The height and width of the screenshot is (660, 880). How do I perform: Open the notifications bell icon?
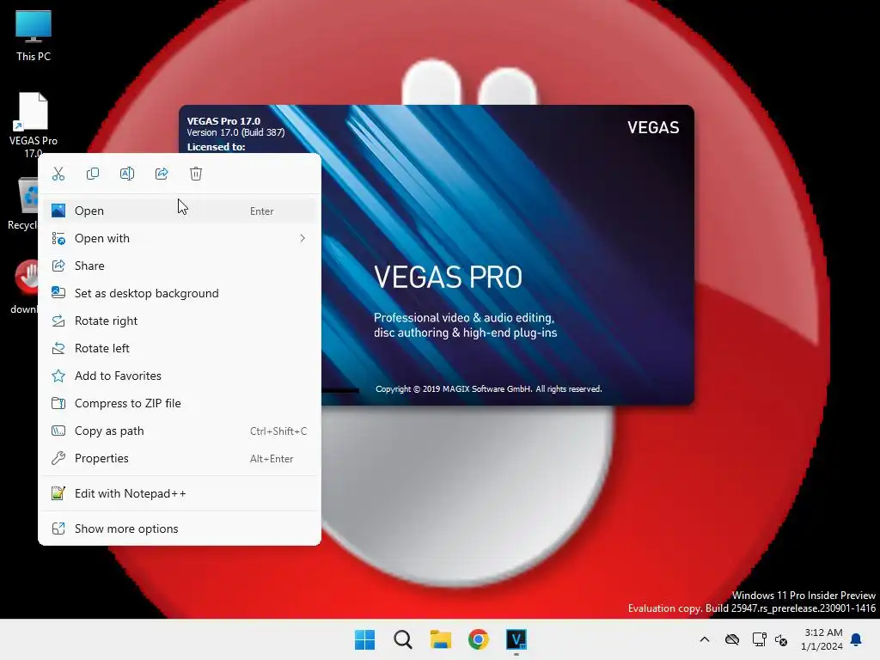857,639
